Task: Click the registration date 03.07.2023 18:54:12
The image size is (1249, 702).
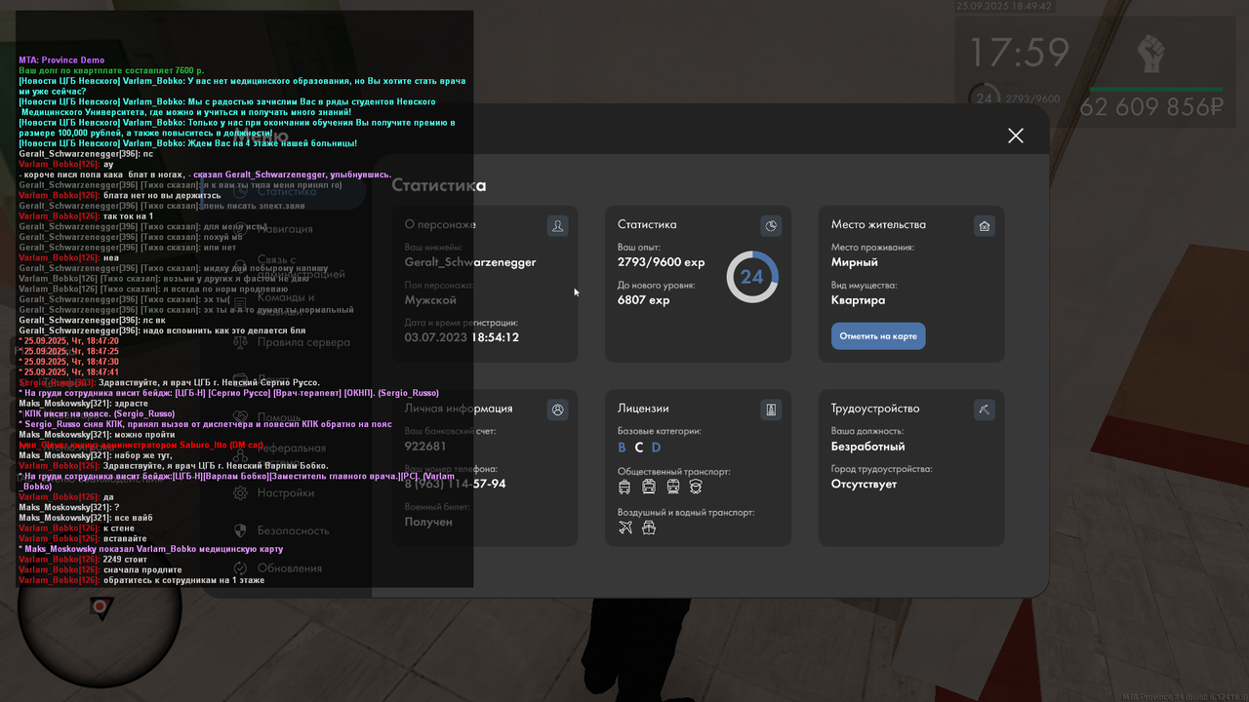Action: pyautogui.click(x=462, y=337)
